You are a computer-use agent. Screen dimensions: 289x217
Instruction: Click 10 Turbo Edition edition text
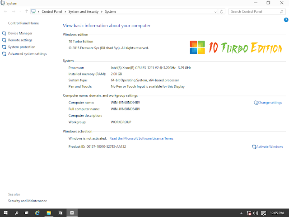pos(81,42)
